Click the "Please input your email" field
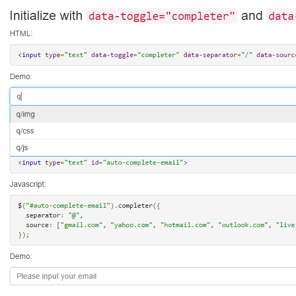 point(153,276)
